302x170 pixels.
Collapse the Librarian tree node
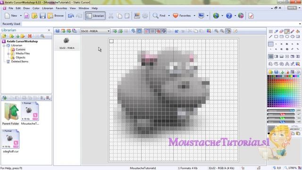click(x=4, y=45)
